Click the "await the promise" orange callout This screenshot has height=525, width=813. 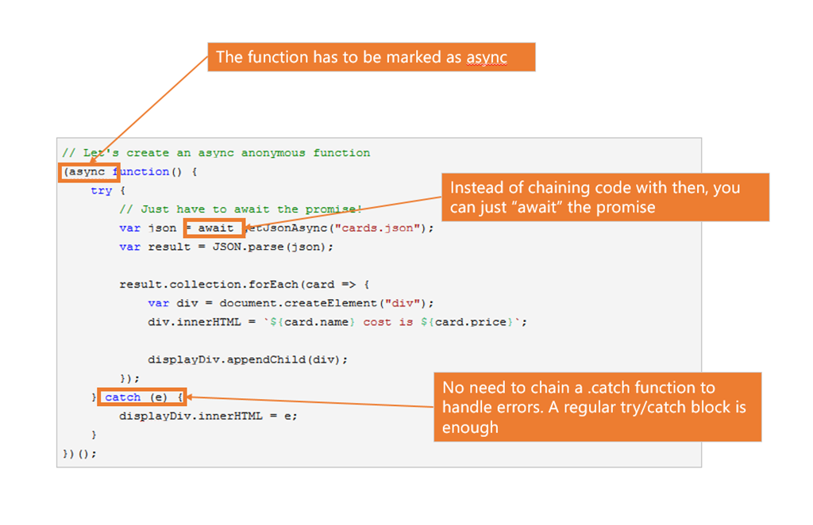[x=606, y=197]
